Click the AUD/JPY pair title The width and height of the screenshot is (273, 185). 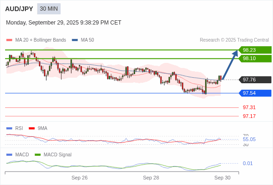point(19,9)
